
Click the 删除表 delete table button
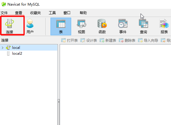coord(127,40)
